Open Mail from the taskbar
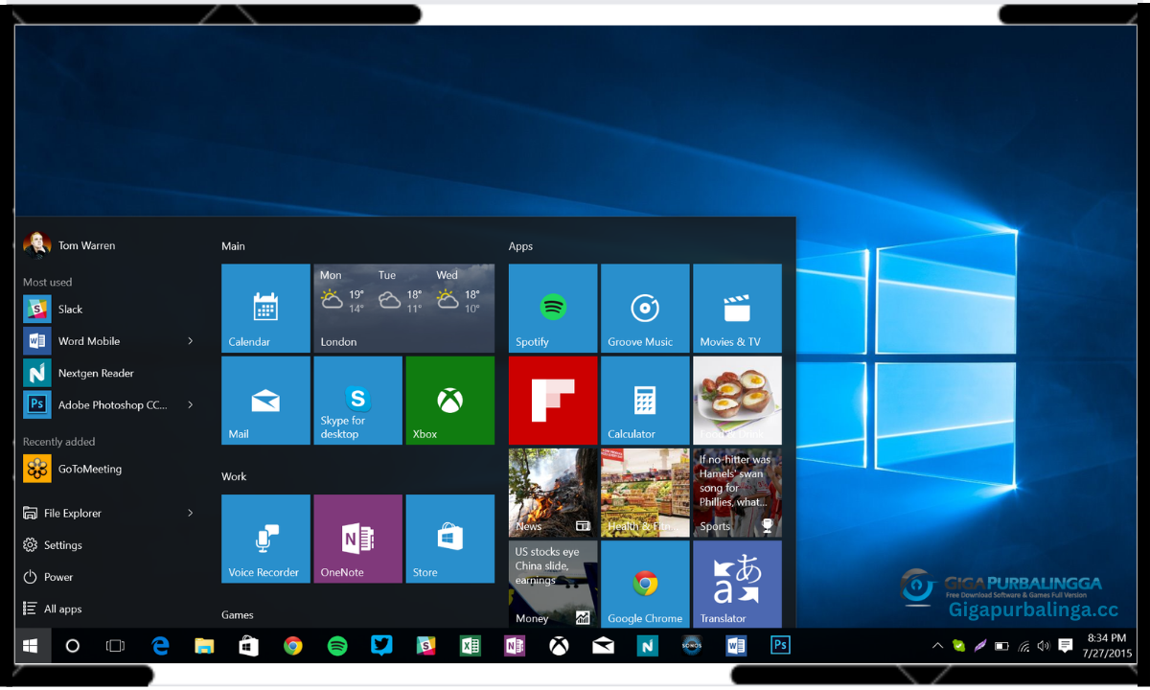This screenshot has width=1150, height=690. point(603,646)
